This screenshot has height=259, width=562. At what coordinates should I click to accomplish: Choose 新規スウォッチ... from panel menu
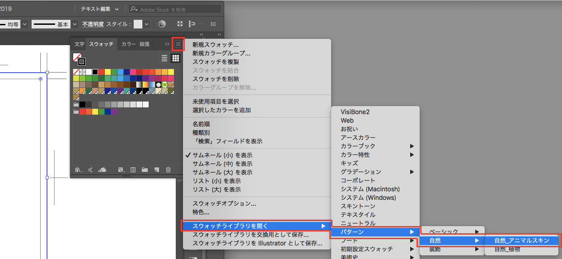tap(257, 45)
